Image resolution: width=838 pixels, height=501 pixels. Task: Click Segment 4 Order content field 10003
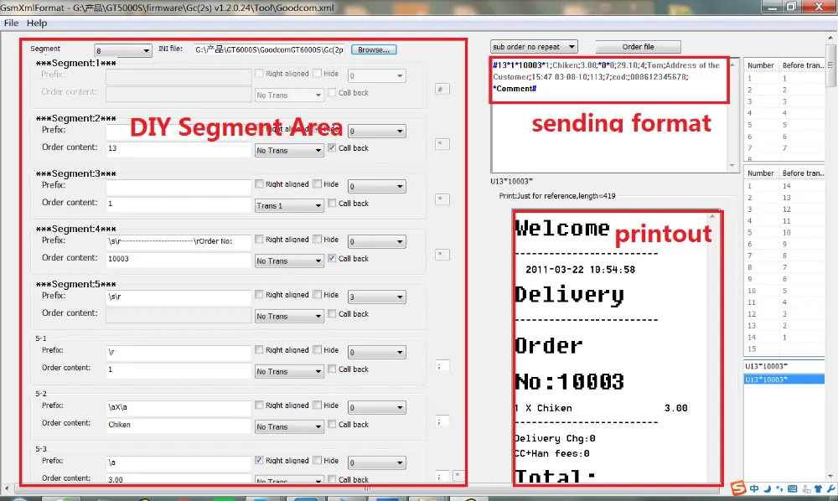(x=178, y=259)
